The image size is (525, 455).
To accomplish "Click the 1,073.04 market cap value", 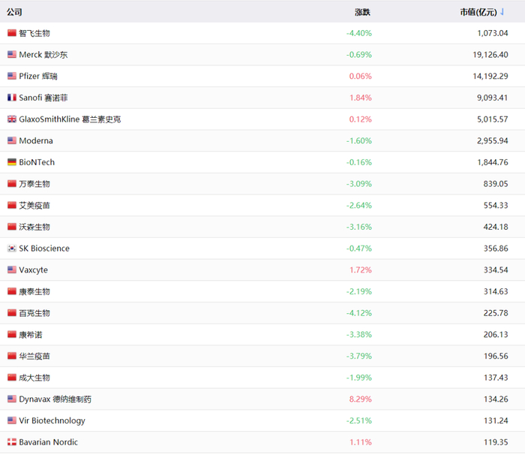I will click(x=493, y=33).
